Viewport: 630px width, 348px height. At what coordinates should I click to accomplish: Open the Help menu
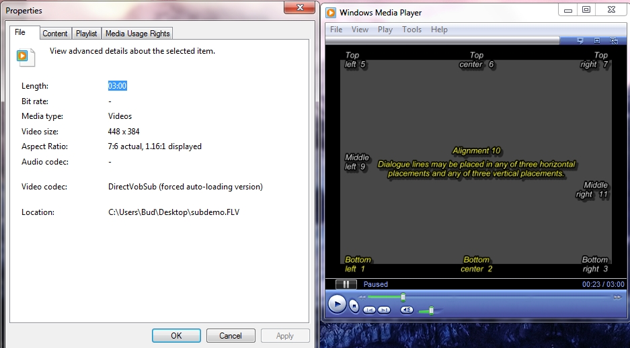439,30
